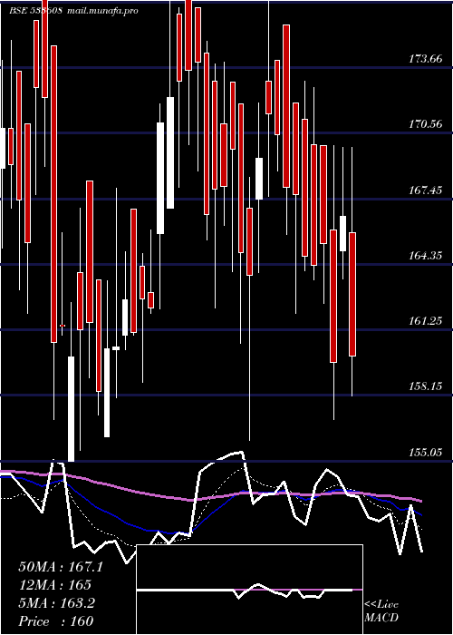Click the tall white candle reaching 155.05 line
The width and height of the screenshot is (453, 635).
[x=71, y=409]
